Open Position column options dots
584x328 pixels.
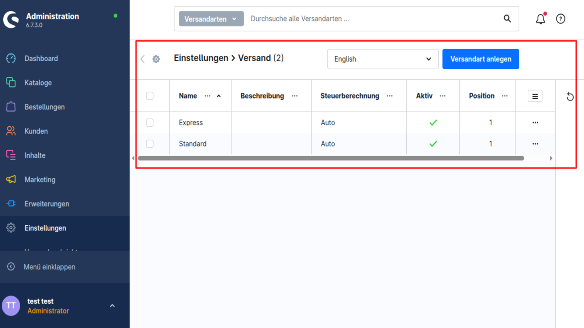pos(505,96)
